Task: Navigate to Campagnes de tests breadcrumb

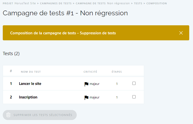Action: 56,4
